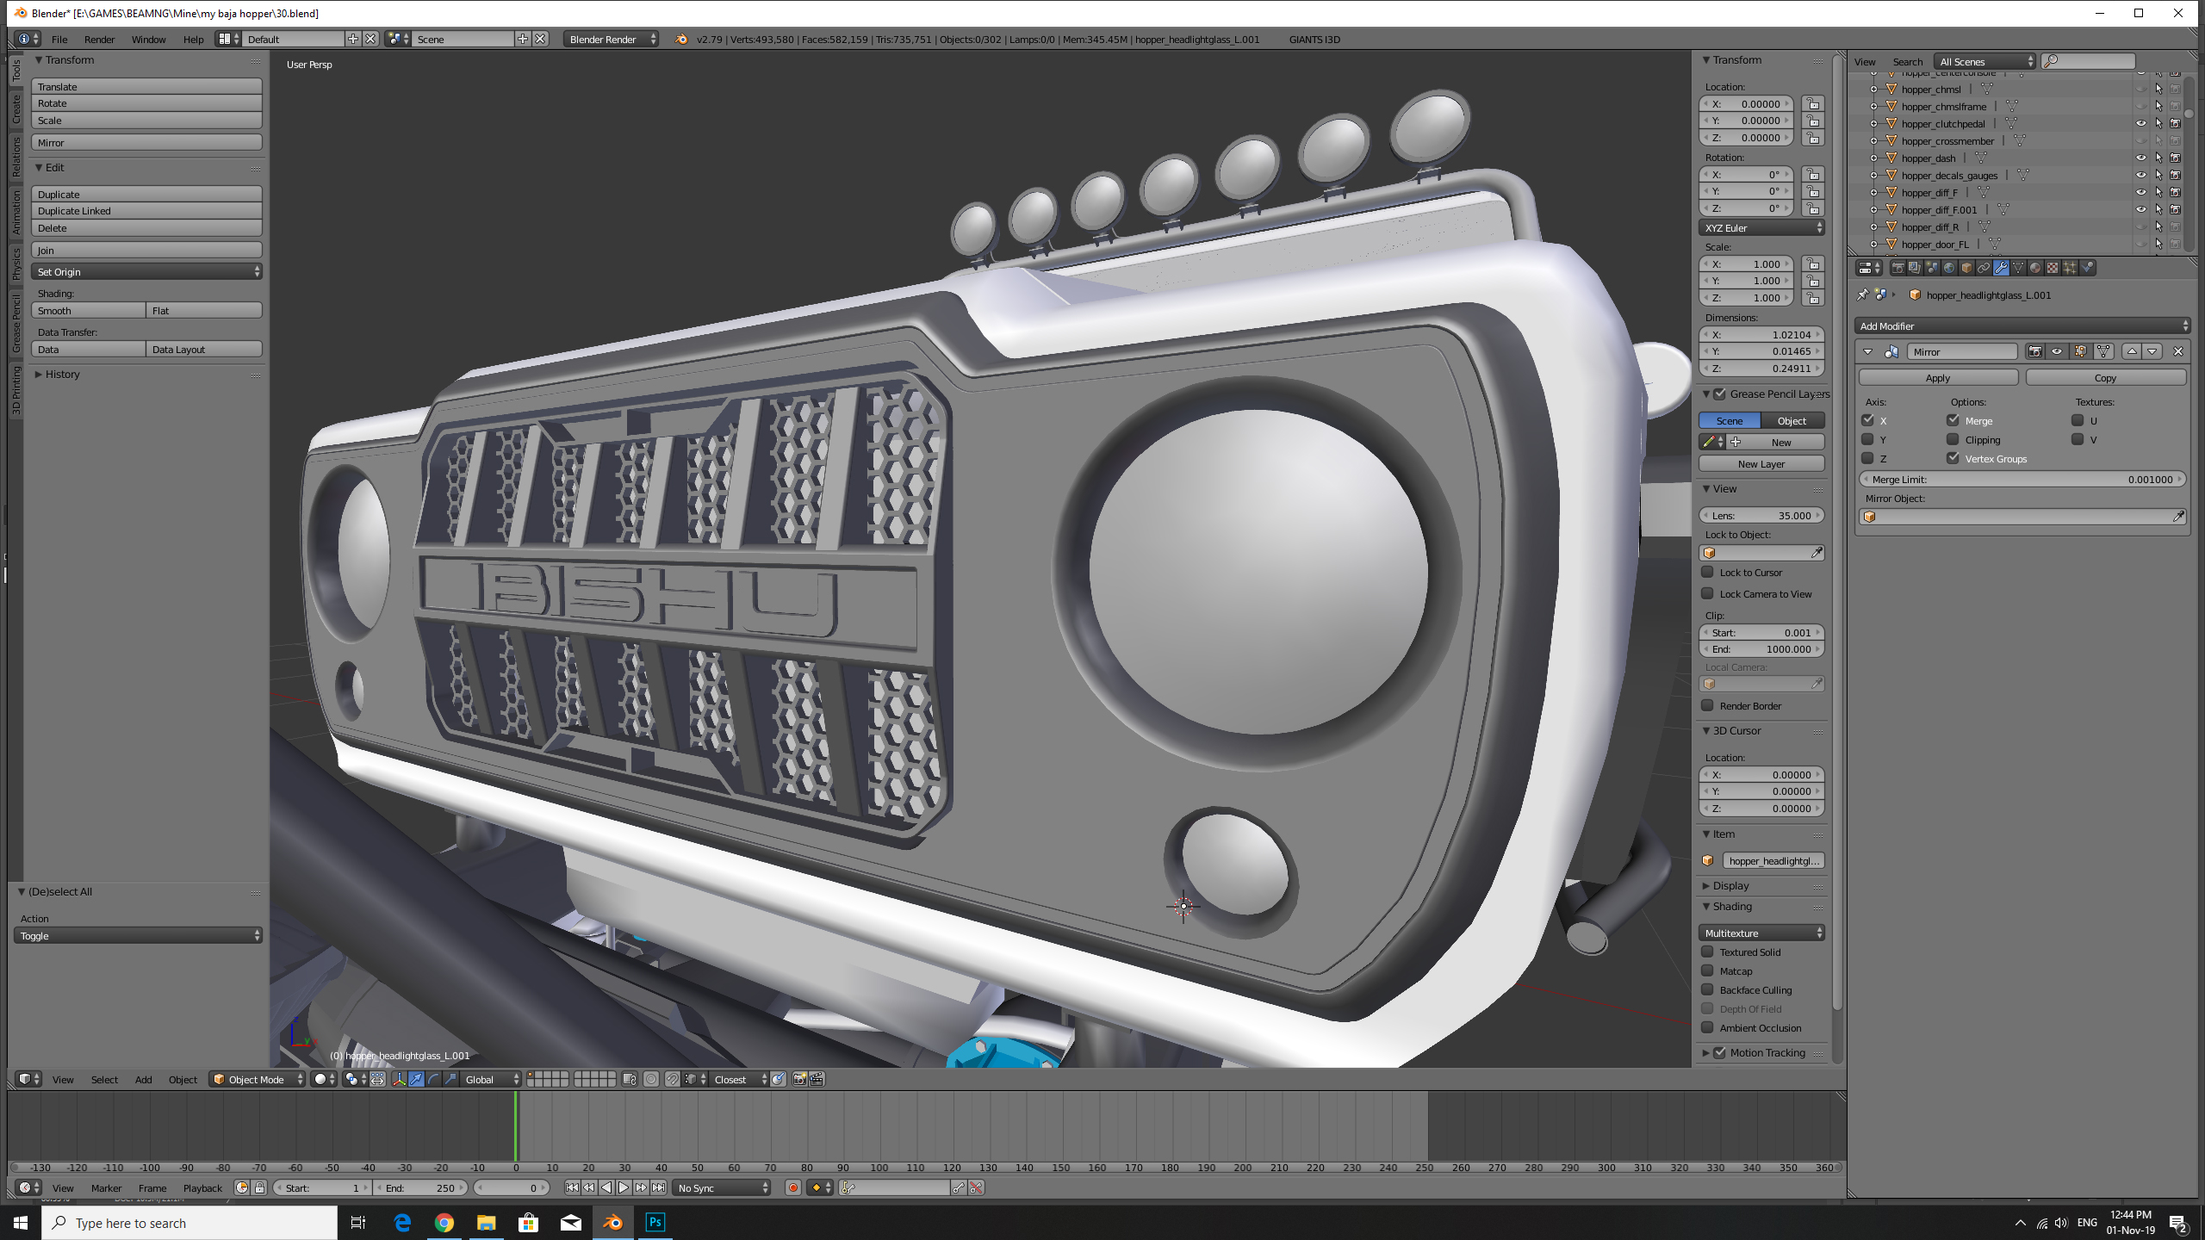Enable the Ambient Occlusion checkbox
Viewport: 2205px width, 1240px height.
(1707, 1027)
